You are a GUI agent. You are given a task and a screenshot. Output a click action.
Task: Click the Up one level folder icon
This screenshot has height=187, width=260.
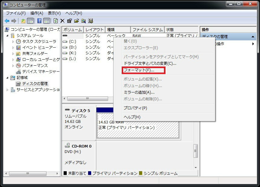coord(23,21)
